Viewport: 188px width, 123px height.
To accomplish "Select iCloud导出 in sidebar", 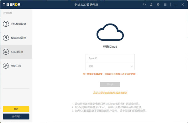I will [x=16, y=52].
